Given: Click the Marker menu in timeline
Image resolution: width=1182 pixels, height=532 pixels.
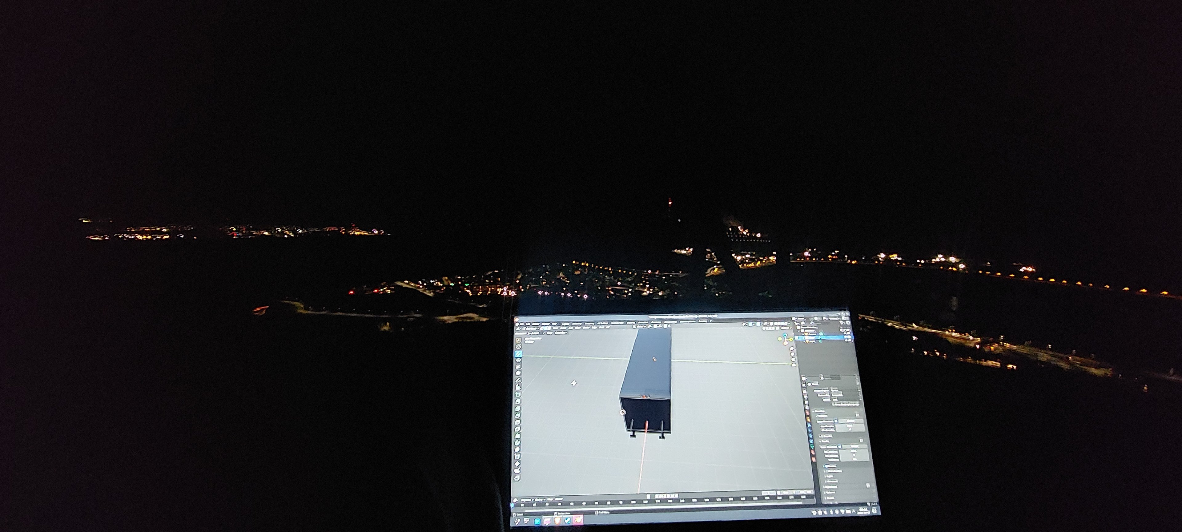Looking at the screenshot, I should (x=559, y=499).
